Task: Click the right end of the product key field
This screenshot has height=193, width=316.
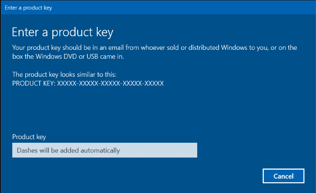Action: [x=191, y=150]
